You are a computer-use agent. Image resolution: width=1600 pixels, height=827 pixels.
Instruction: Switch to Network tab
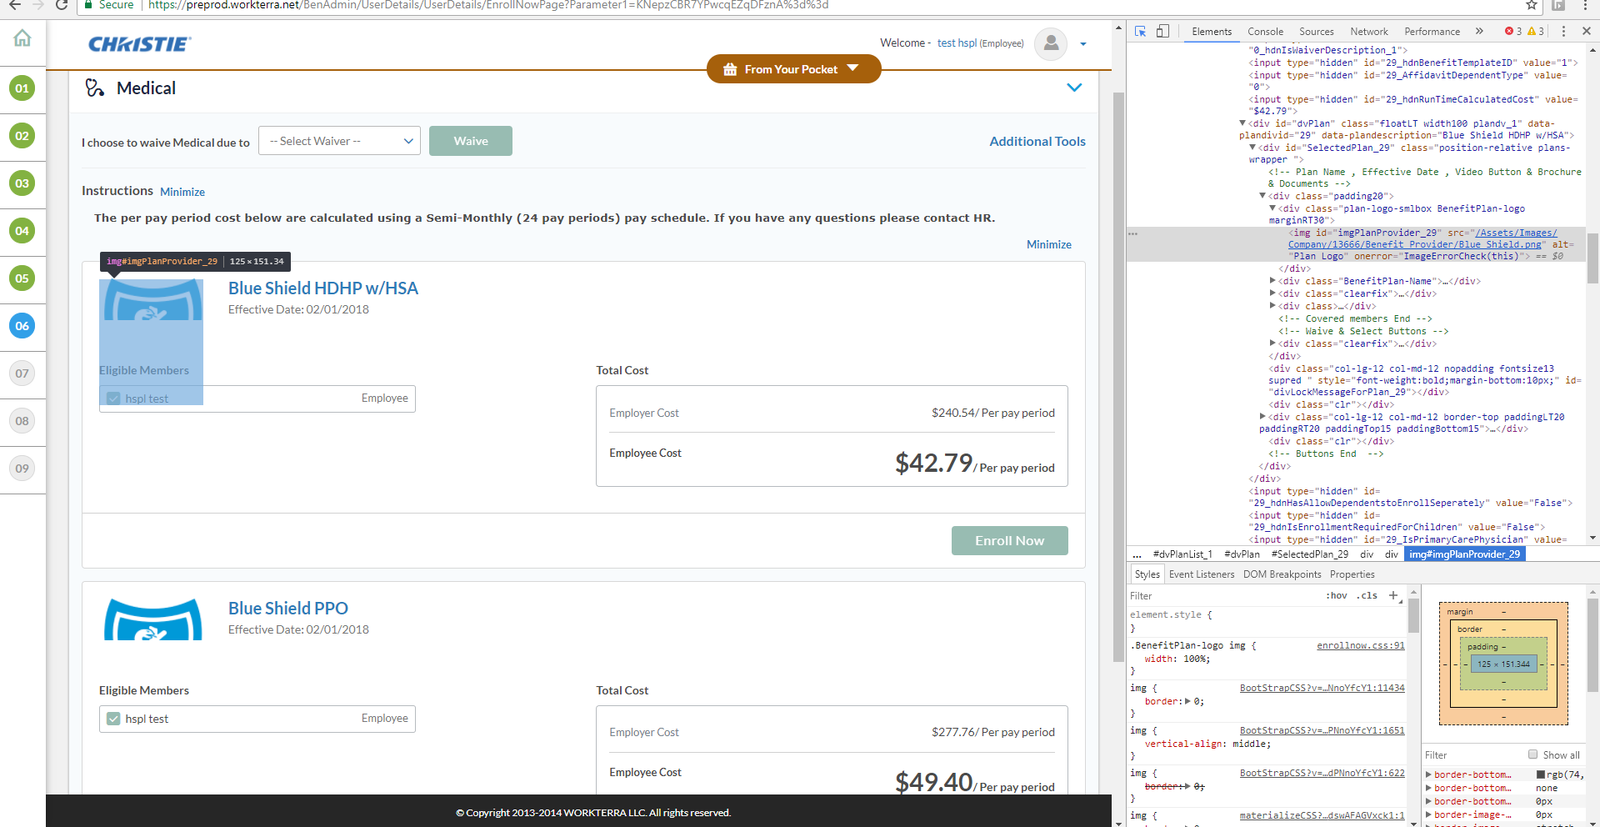1369,32
